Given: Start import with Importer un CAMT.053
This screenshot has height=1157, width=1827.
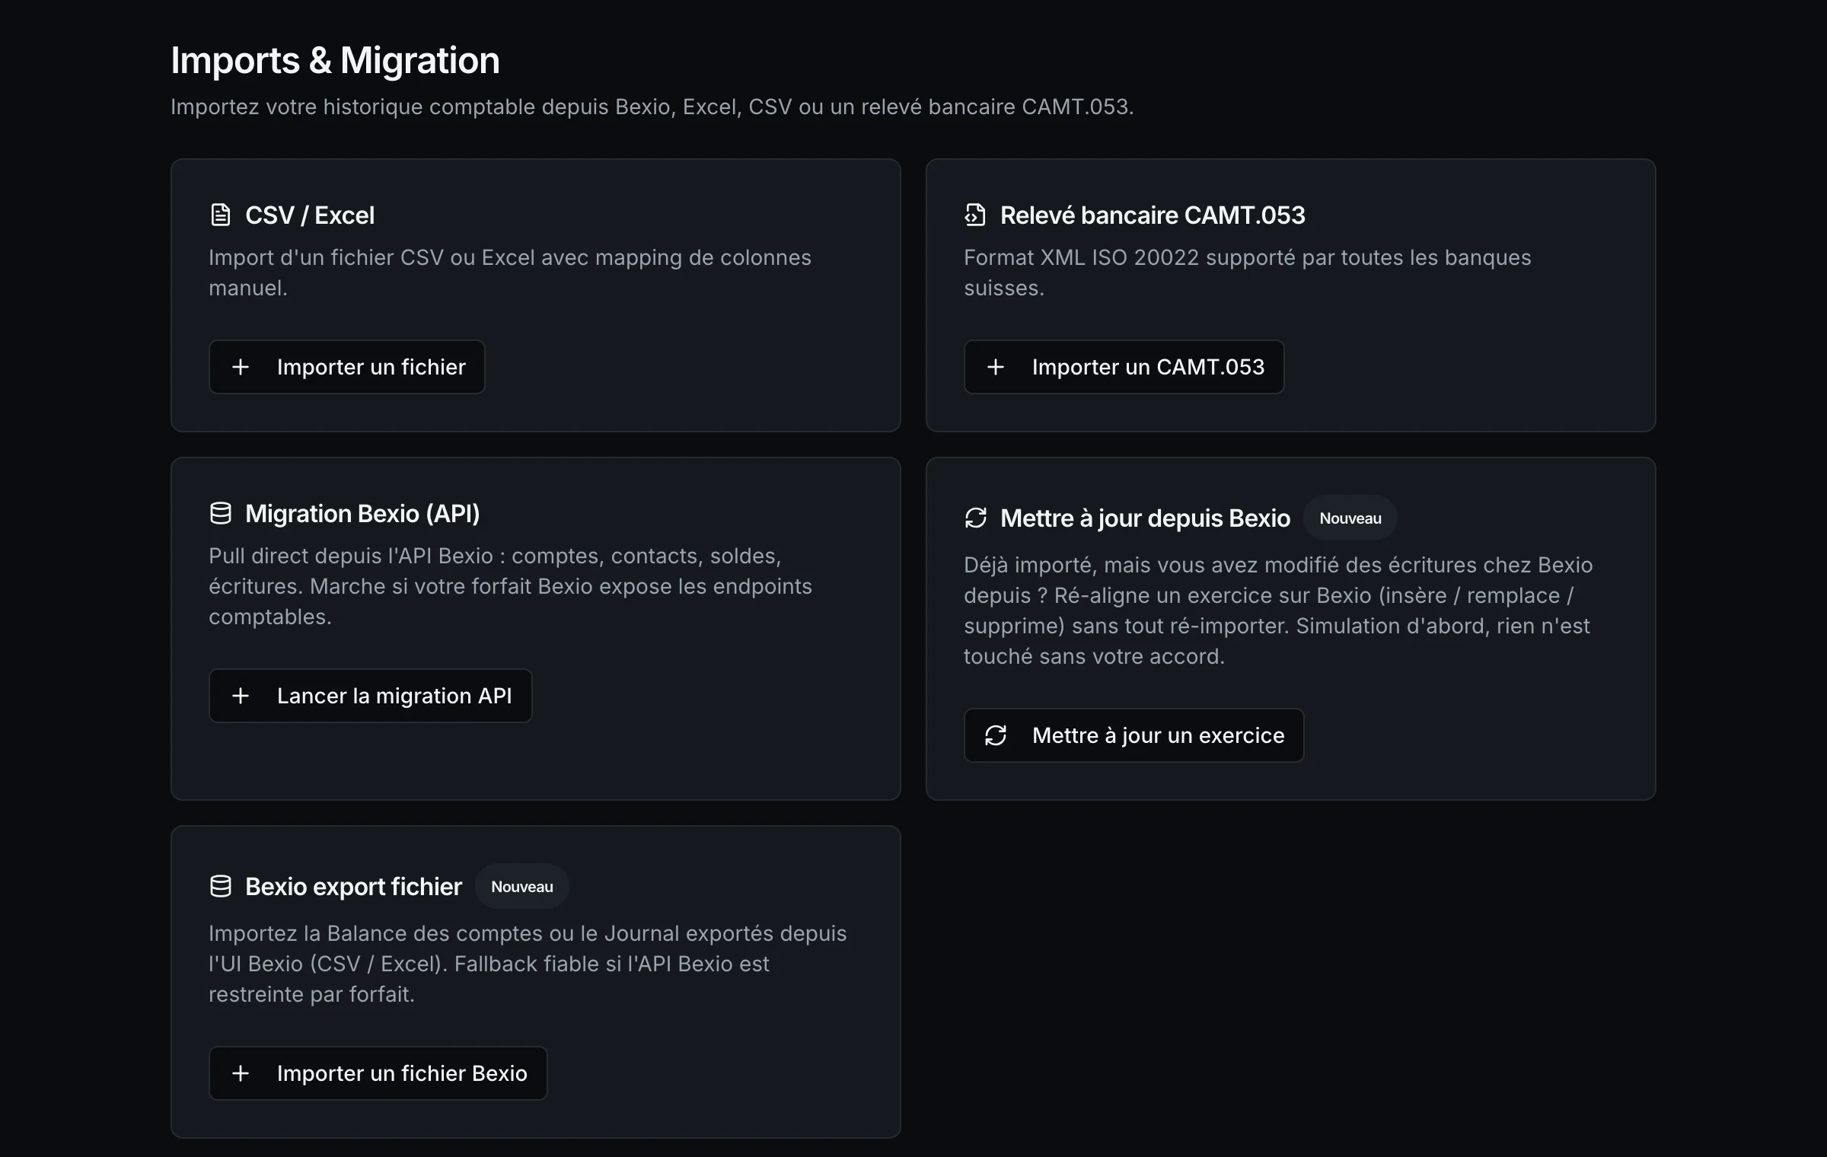Looking at the screenshot, I should click(1124, 367).
